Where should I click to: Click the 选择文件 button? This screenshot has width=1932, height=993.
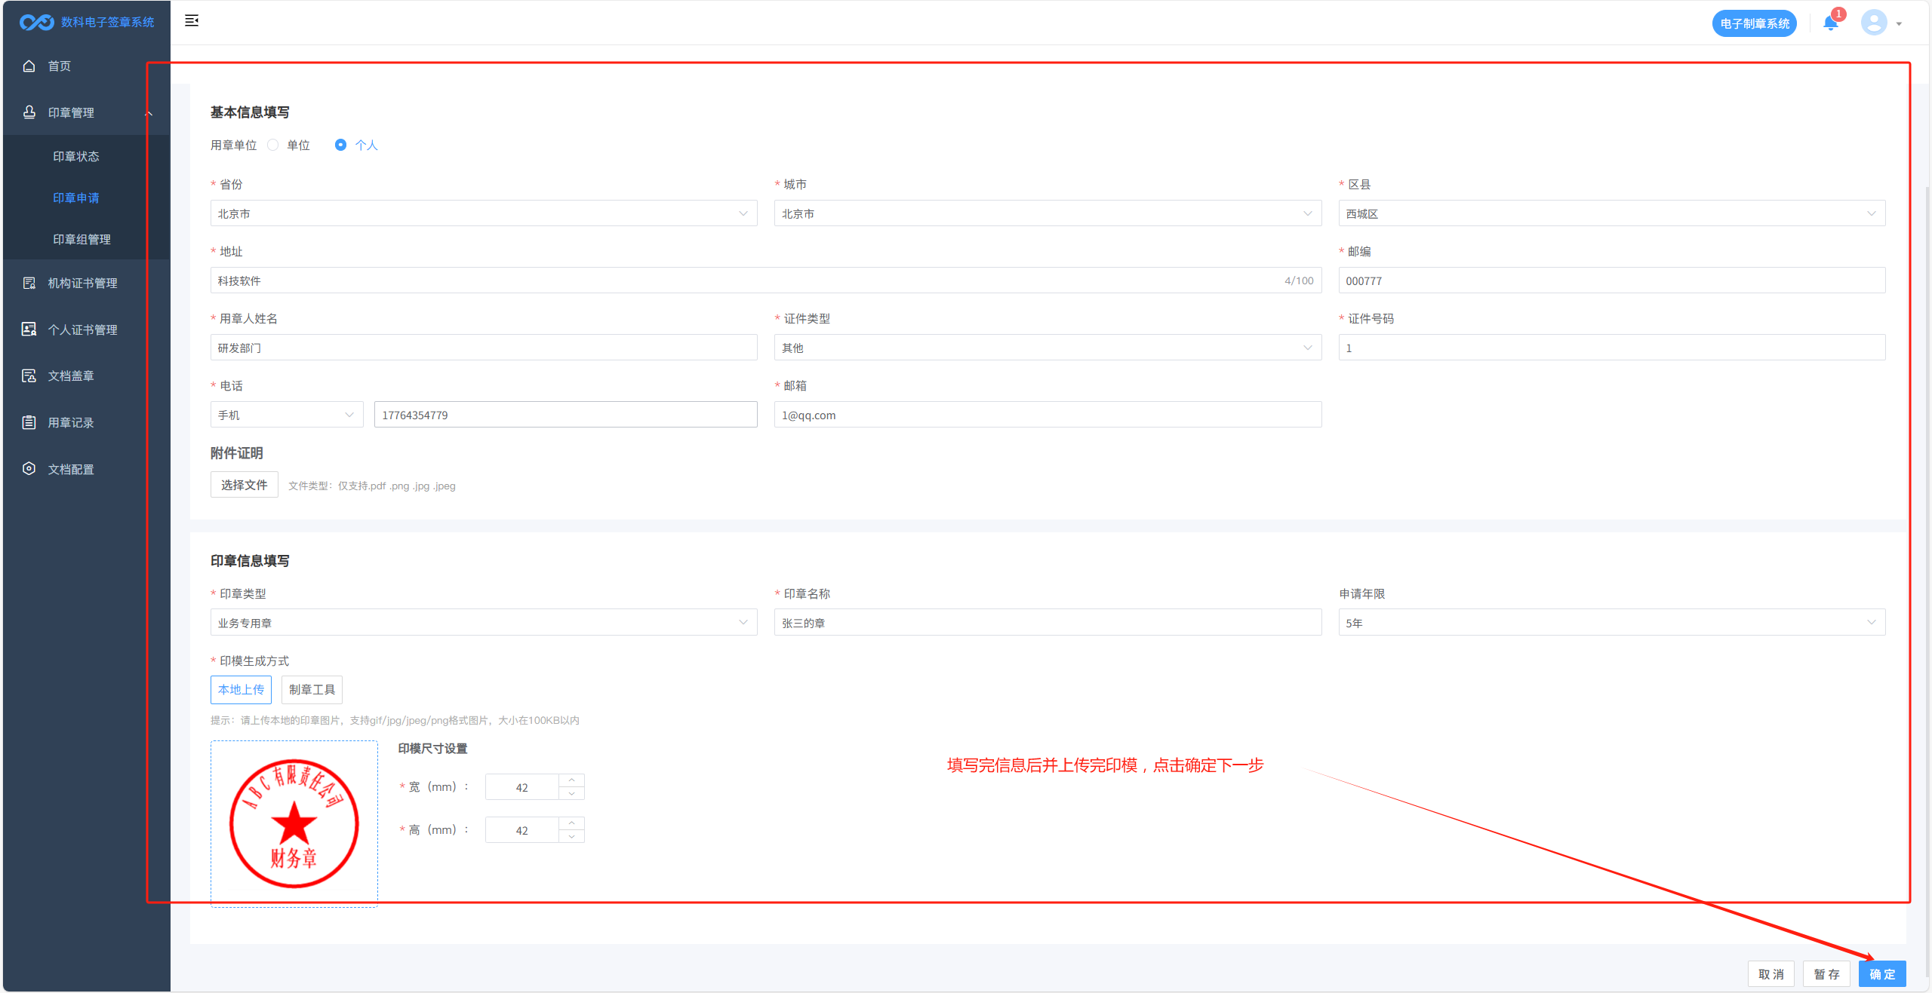[x=244, y=485]
